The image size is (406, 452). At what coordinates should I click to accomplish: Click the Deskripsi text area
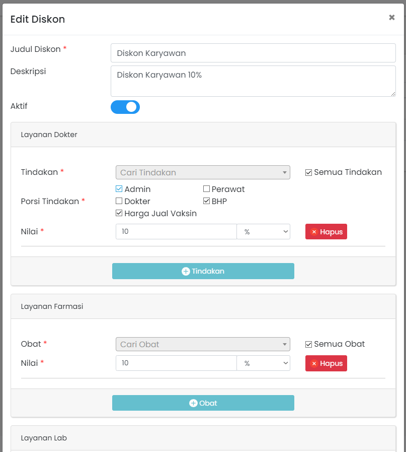click(253, 81)
